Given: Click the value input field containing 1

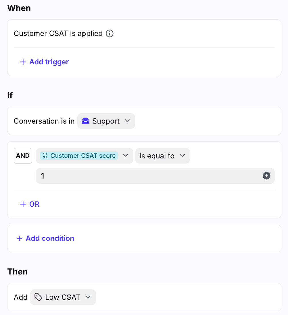Looking at the screenshot, I should (x=155, y=176).
